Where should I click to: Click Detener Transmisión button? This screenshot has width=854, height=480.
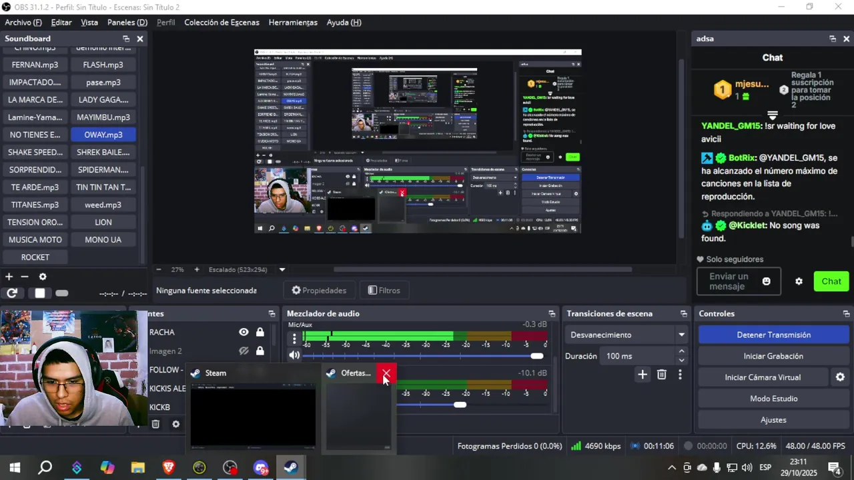coord(774,335)
